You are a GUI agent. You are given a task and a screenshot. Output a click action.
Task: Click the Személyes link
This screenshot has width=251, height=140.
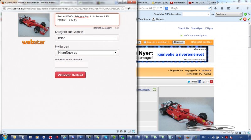(197, 28)
